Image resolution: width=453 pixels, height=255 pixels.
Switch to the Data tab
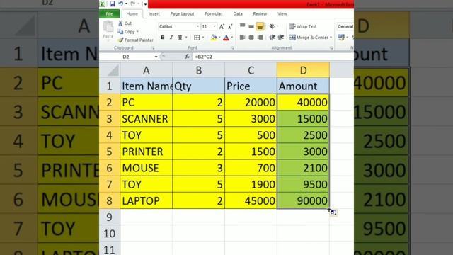pos(238,14)
